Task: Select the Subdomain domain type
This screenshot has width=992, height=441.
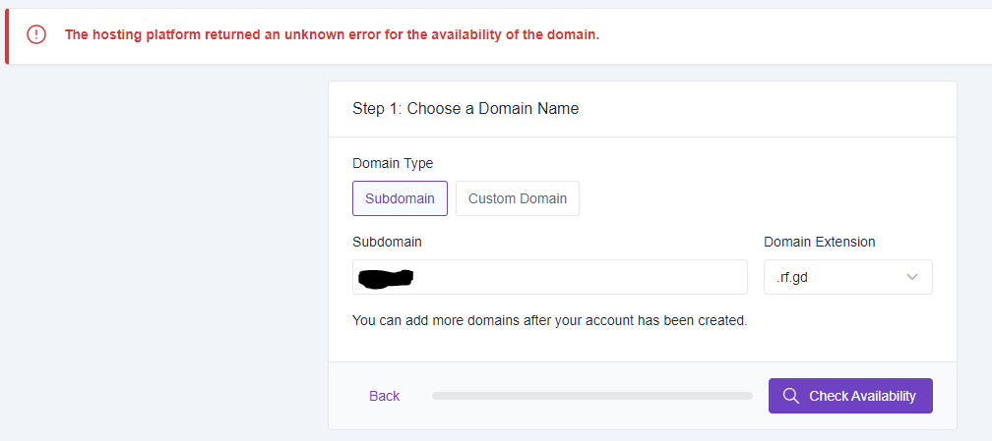Action: 400,198
